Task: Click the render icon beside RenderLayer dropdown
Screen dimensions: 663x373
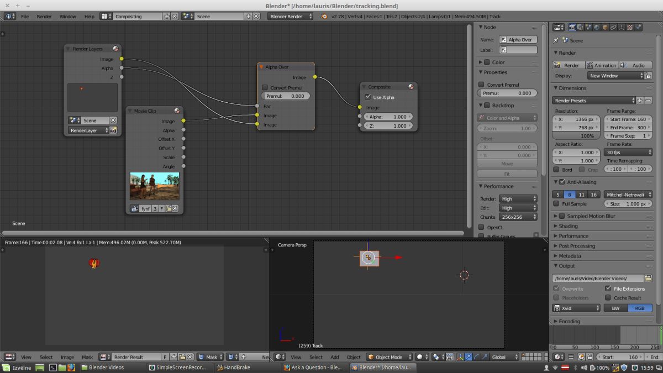Action: coord(113,130)
